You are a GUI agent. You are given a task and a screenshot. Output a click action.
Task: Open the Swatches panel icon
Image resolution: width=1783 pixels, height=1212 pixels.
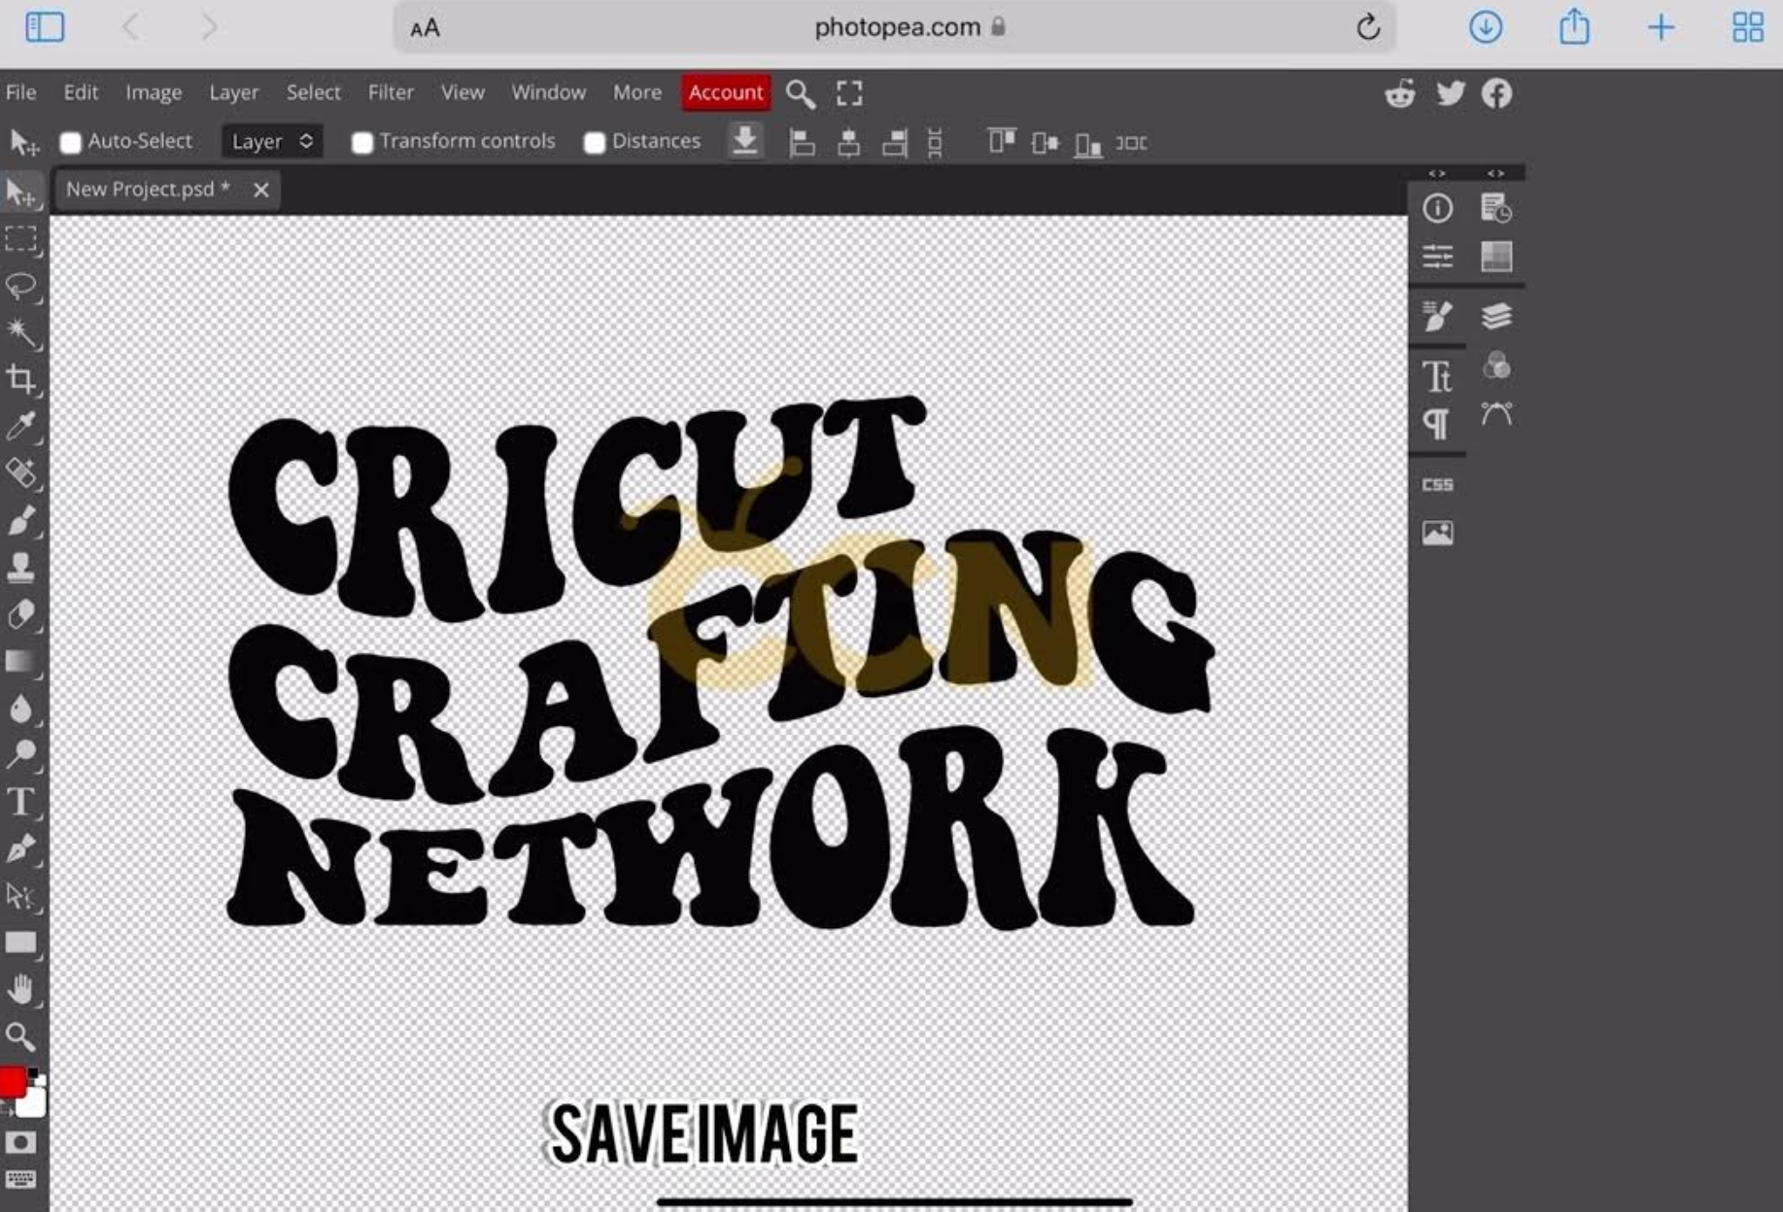pyautogui.click(x=1496, y=257)
